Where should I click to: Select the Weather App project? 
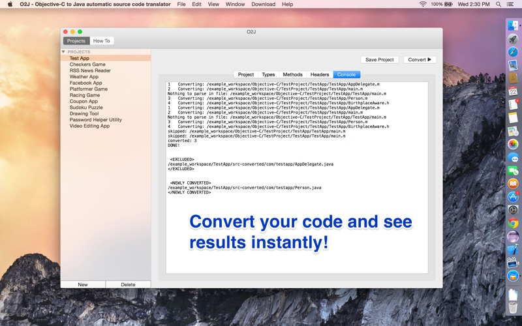pos(106,76)
